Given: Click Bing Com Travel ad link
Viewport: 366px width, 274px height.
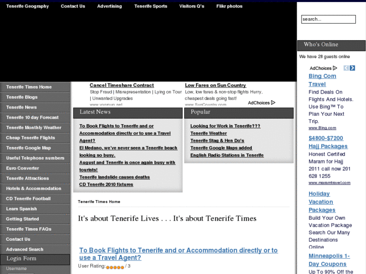Looking at the screenshot, I should 322,80.
